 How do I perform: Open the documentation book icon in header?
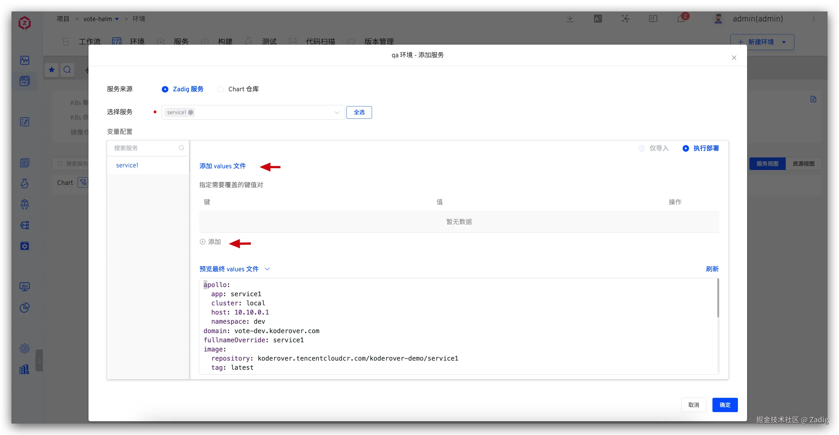coord(653,19)
